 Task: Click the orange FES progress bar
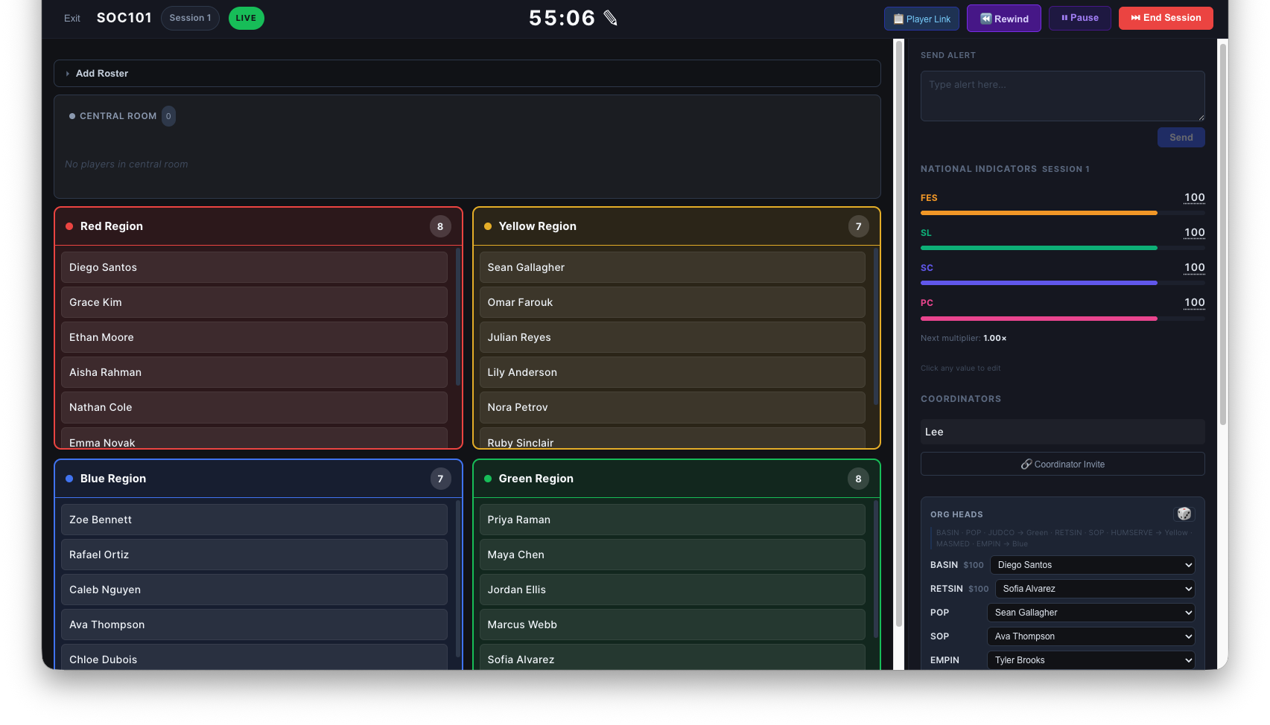[1062, 213]
